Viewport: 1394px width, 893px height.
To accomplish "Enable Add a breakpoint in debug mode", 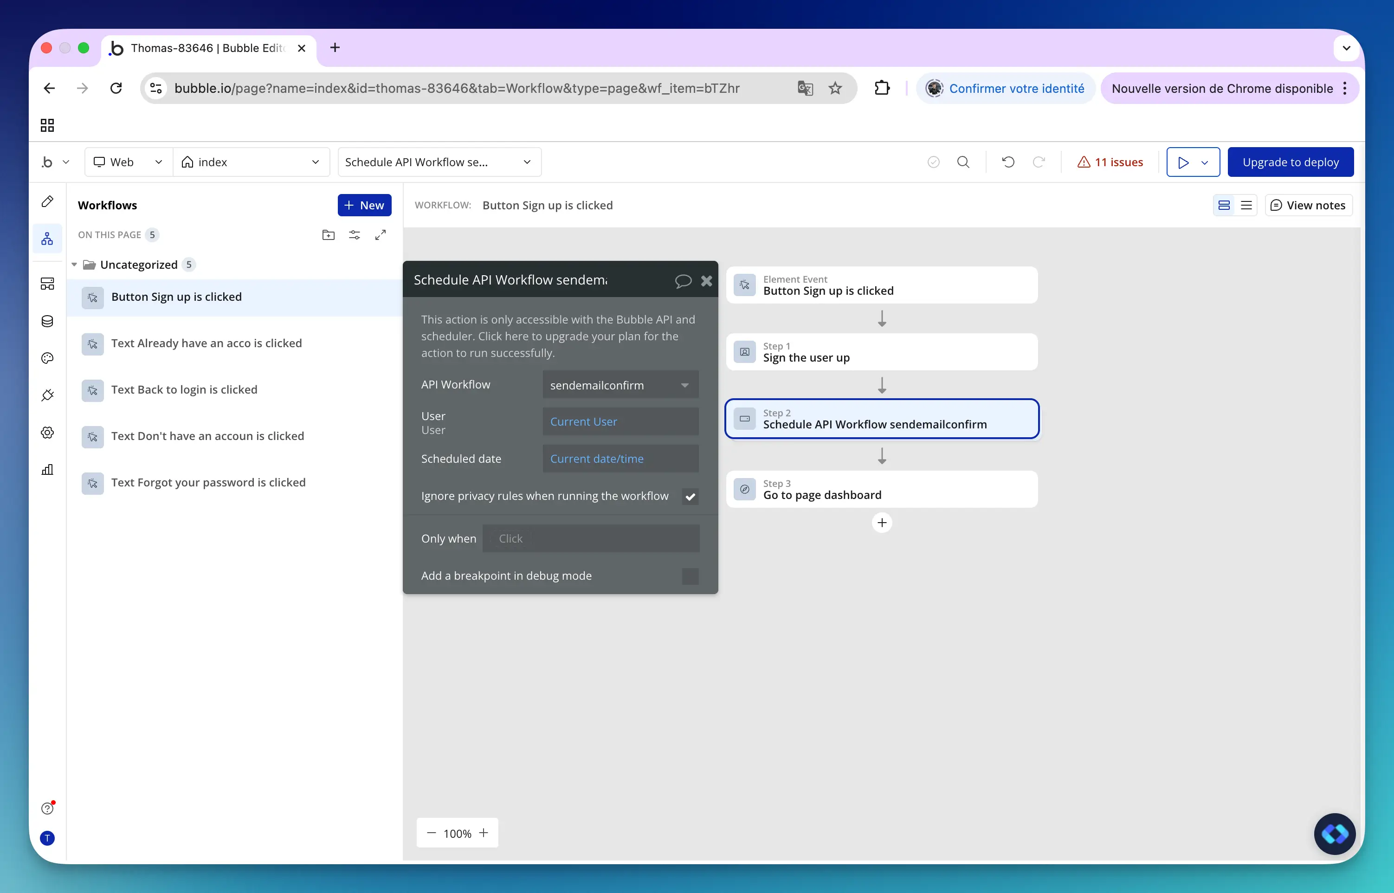I will click(690, 576).
